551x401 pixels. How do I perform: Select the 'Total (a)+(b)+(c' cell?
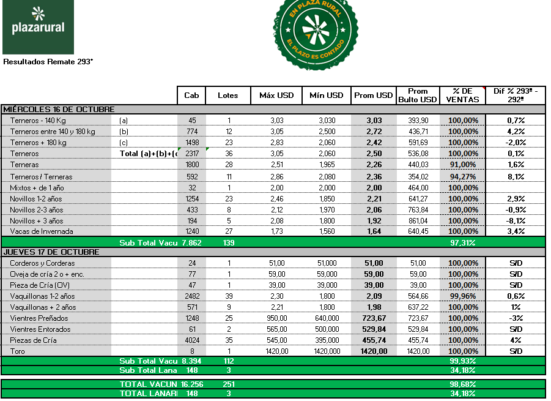pos(148,154)
